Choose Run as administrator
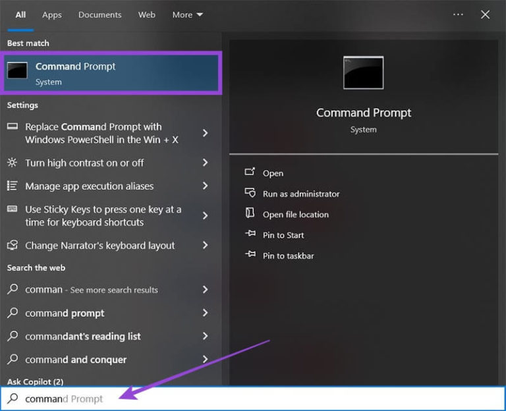 coord(300,194)
